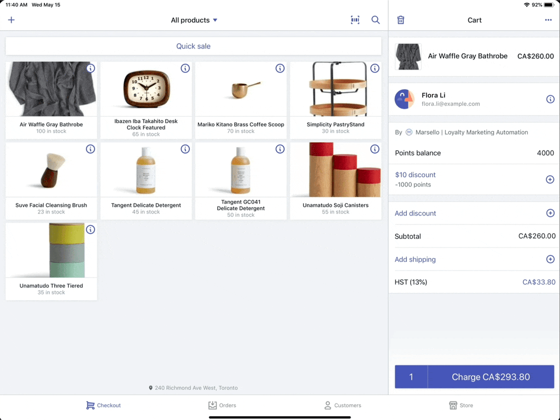Clear the cart with the trash icon

pos(401,20)
